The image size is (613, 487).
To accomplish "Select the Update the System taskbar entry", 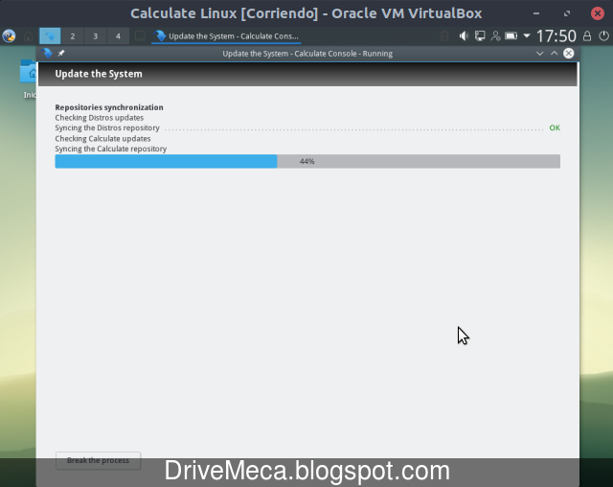I will tap(226, 36).
